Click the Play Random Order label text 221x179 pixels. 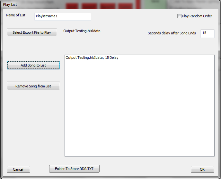point(197,16)
